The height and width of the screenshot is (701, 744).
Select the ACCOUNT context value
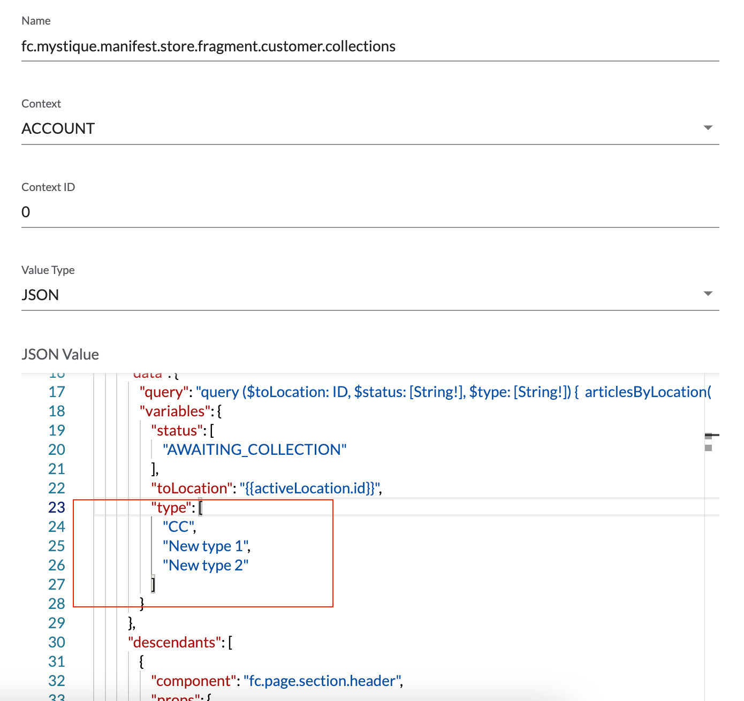coord(58,129)
